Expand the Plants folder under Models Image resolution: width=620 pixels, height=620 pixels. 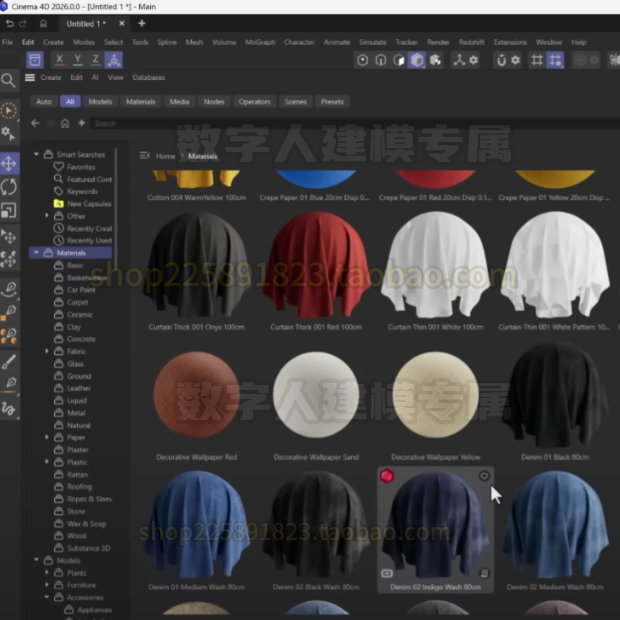tap(47, 573)
